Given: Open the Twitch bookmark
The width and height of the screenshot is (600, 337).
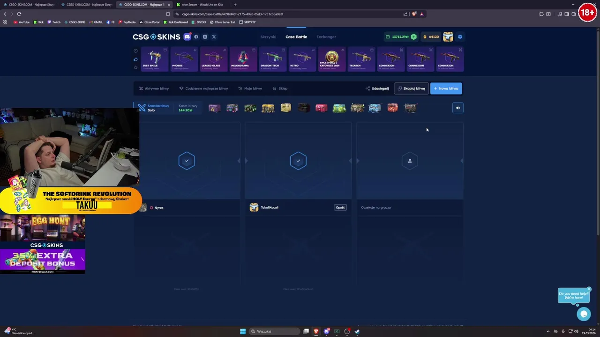Looking at the screenshot, I should (54, 22).
